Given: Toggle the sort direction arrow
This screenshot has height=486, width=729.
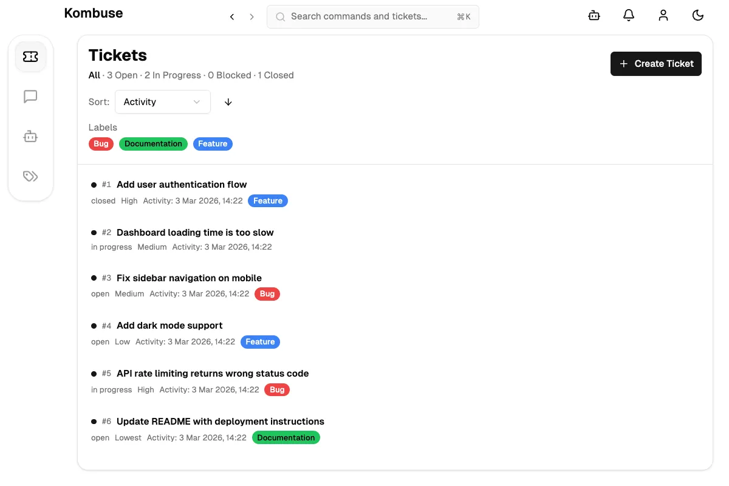Looking at the screenshot, I should [x=228, y=102].
